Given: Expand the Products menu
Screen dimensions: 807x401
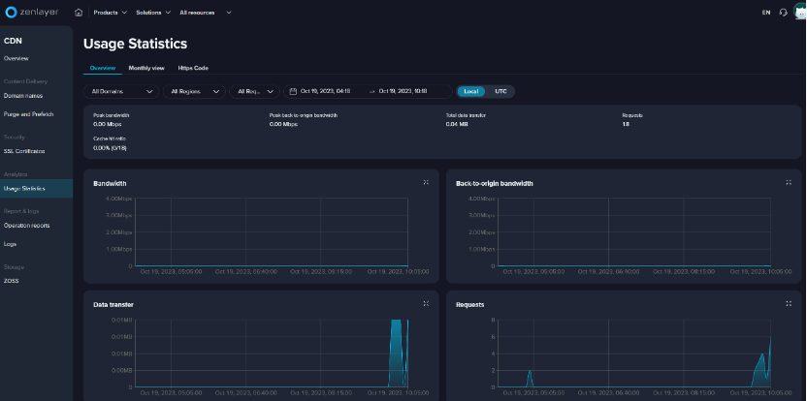Looking at the screenshot, I should pos(110,13).
